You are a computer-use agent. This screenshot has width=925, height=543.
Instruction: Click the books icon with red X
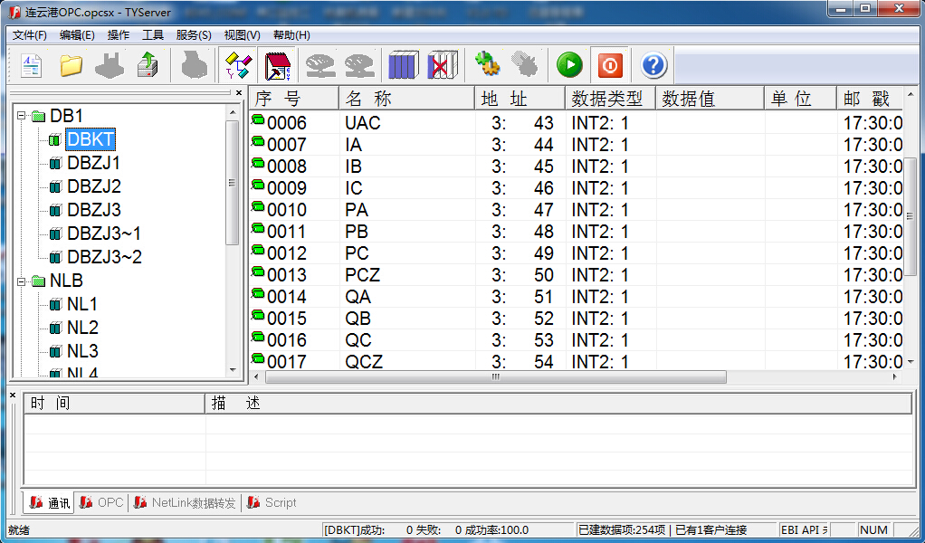(442, 65)
